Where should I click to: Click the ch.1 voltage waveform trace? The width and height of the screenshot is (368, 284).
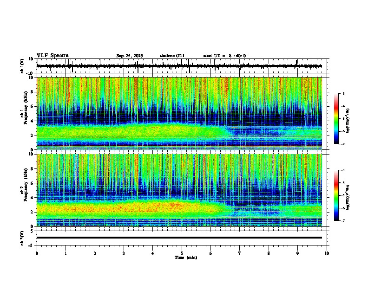coord(179,66)
